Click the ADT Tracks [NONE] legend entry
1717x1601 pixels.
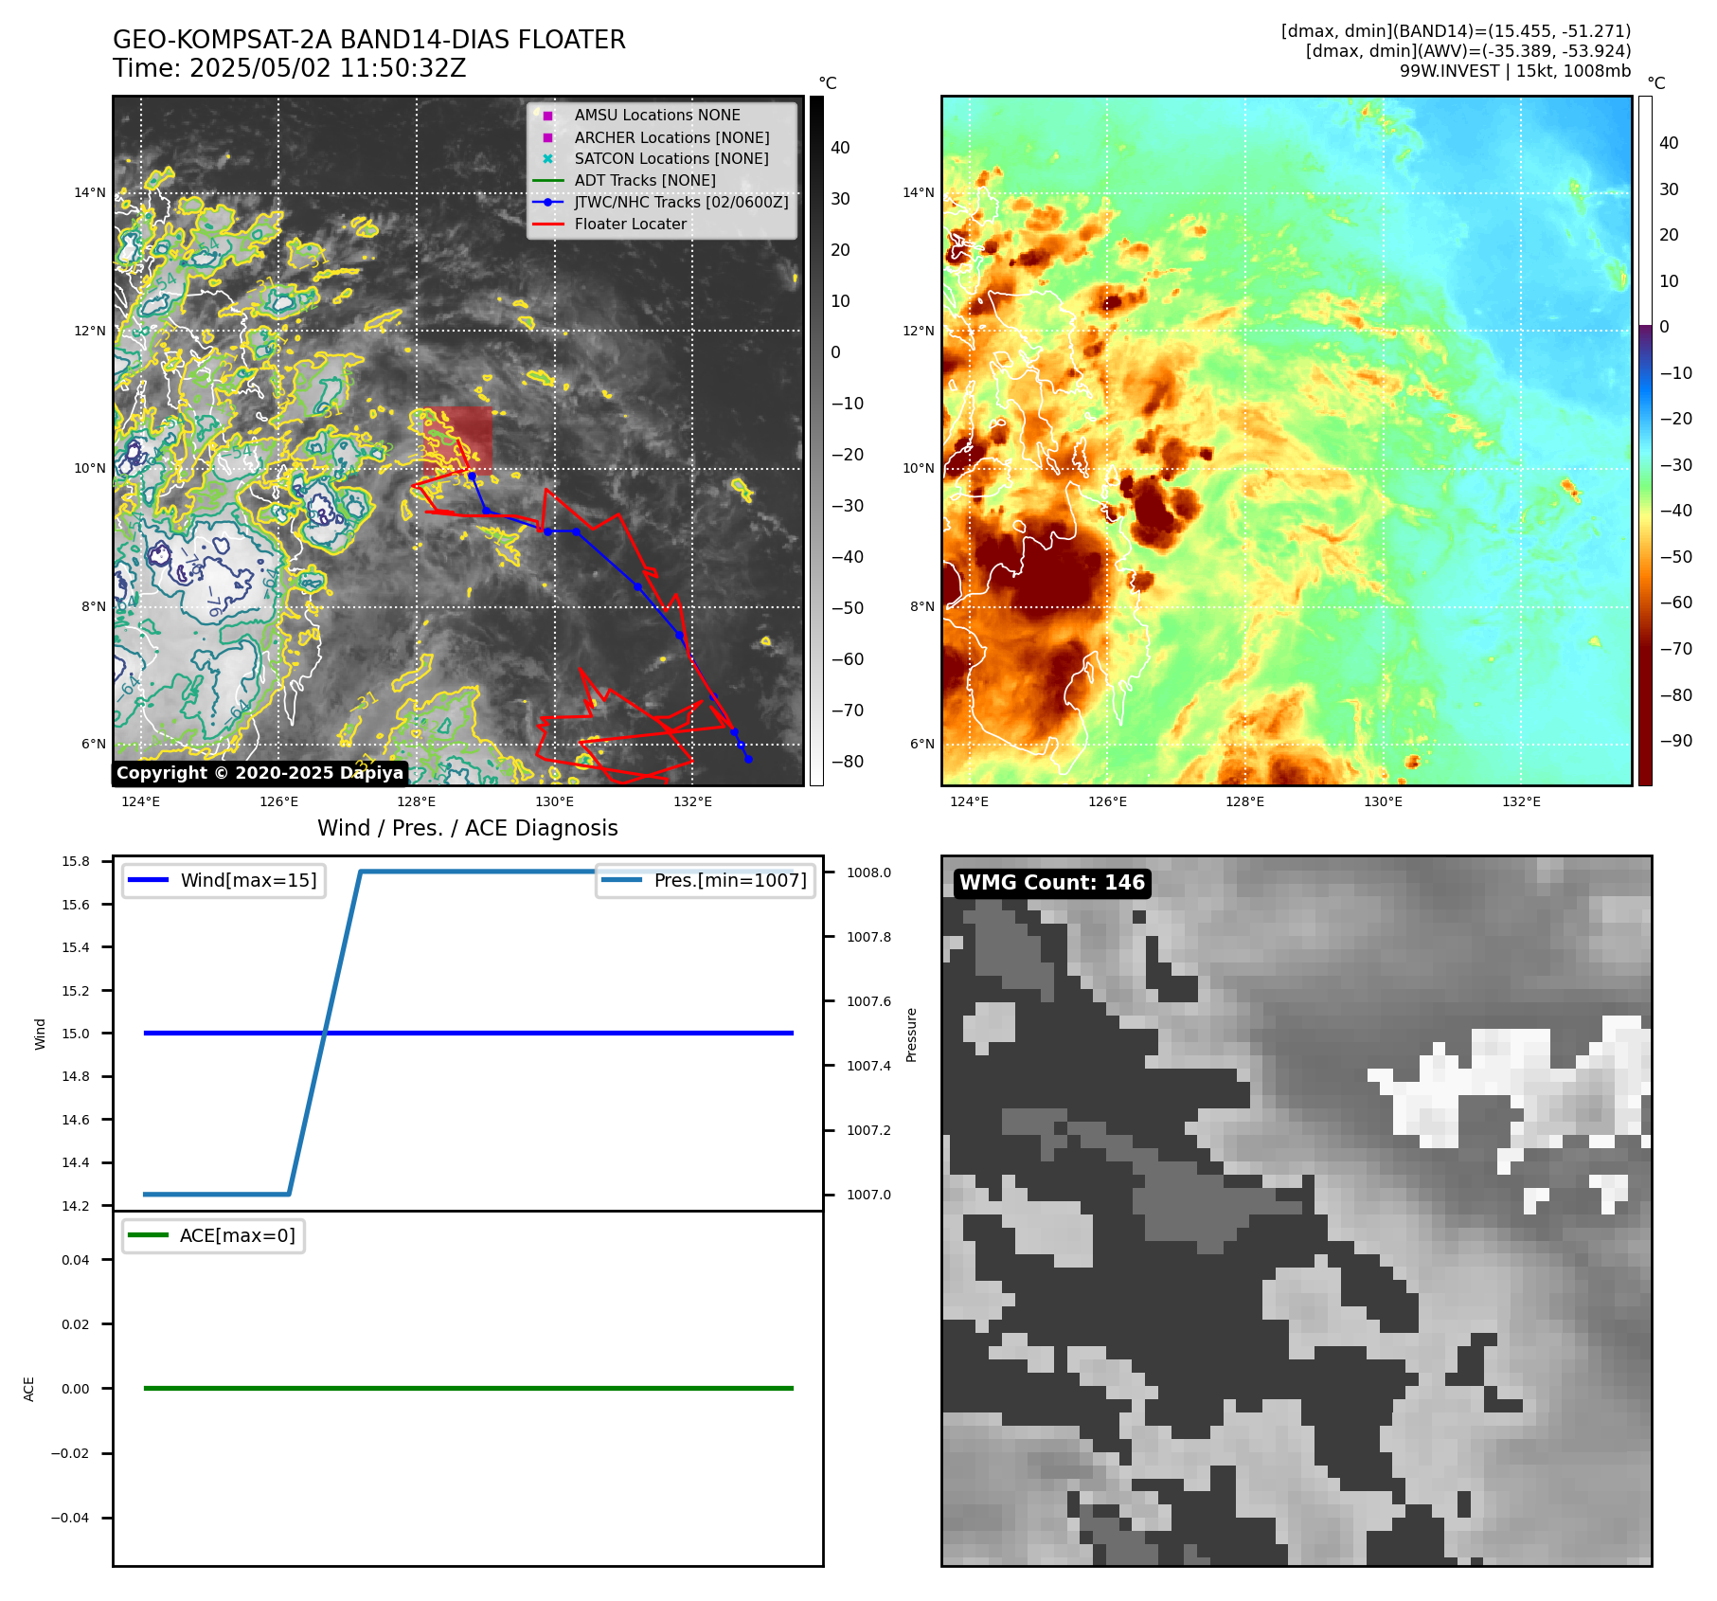[625, 180]
